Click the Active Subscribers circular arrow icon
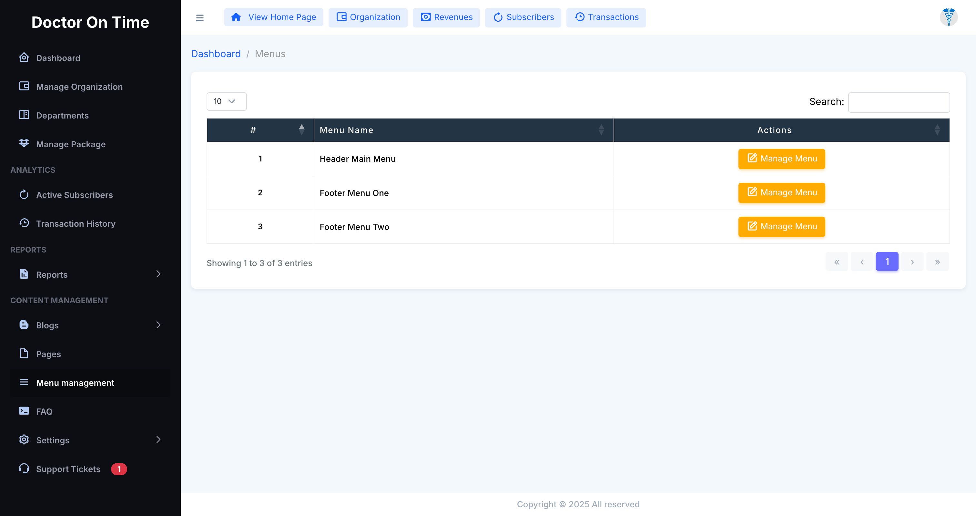Image resolution: width=976 pixels, height=516 pixels. [x=24, y=194]
